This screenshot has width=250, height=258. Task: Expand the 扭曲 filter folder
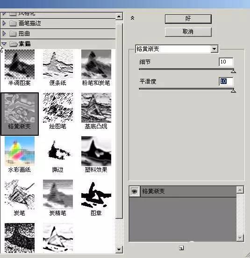tap(4, 34)
